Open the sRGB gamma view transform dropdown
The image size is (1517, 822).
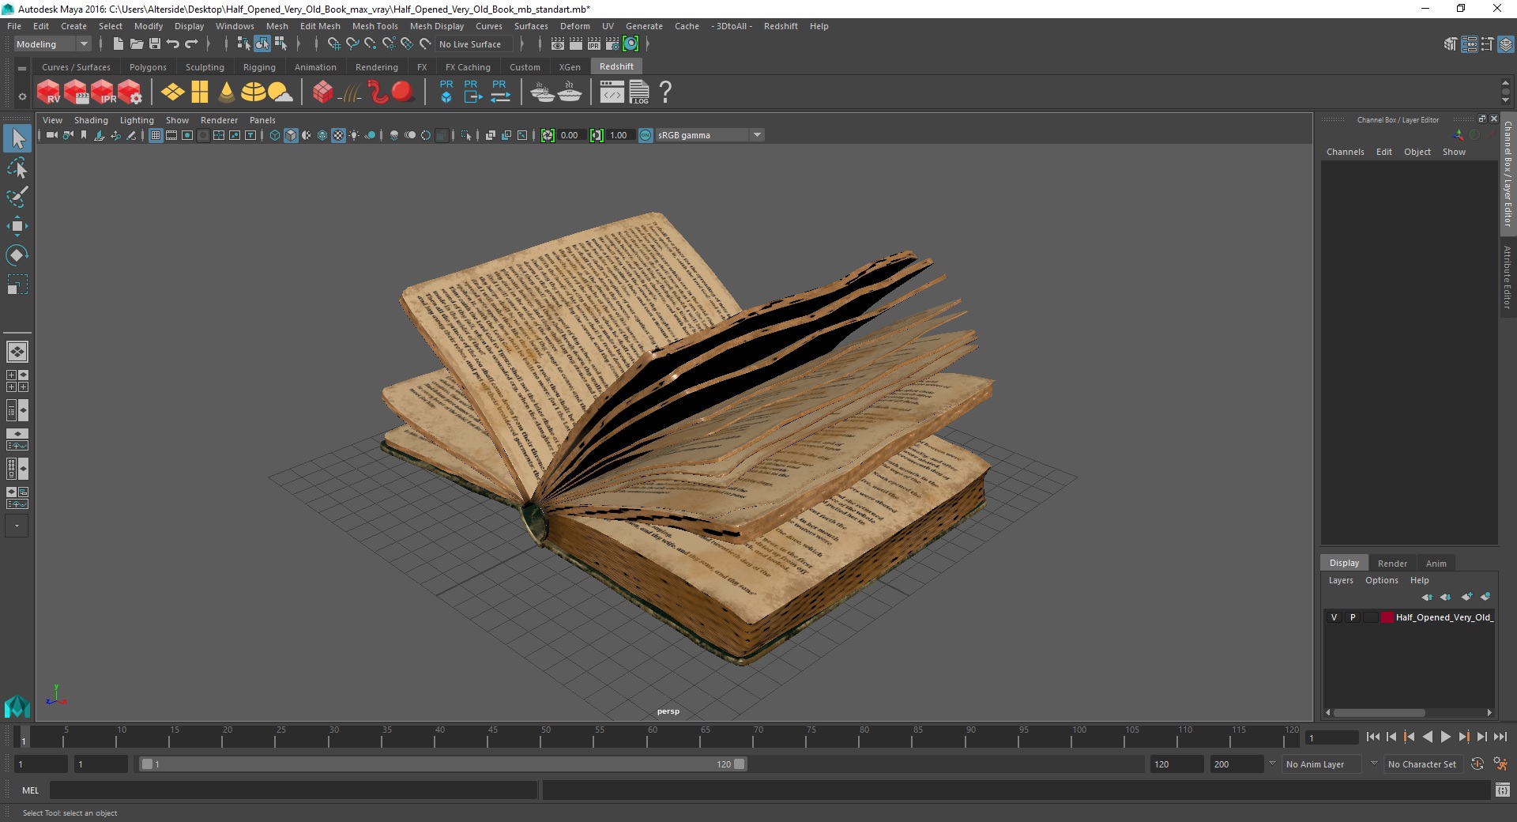tap(710, 135)
